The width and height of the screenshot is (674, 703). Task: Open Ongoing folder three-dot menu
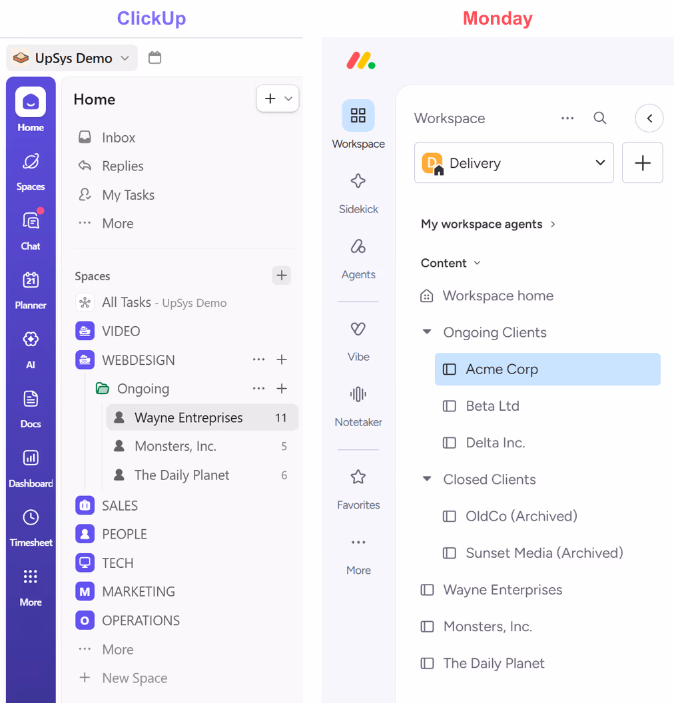(x=259, y=388)
